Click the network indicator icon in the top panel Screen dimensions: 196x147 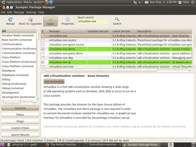pos(135,2)
